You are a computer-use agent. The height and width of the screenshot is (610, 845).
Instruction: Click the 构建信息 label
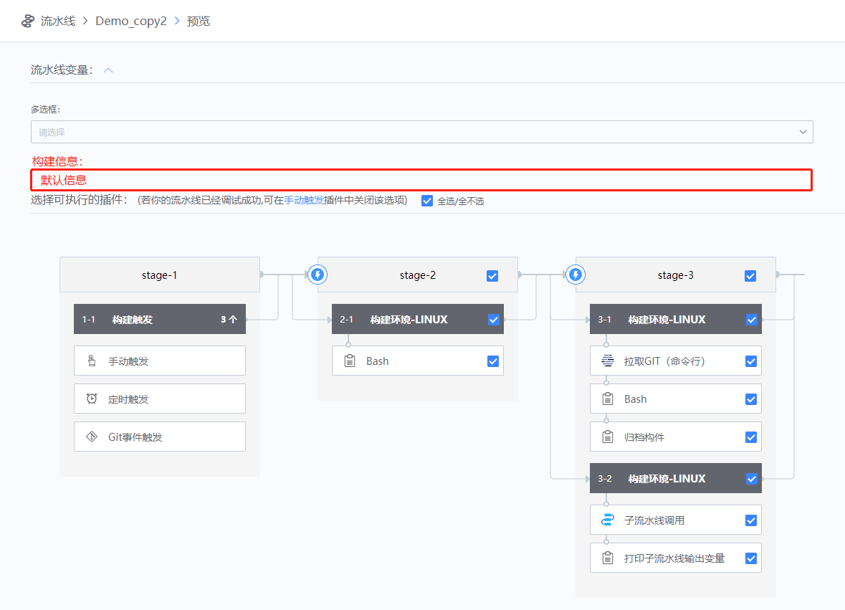point(57,161)
